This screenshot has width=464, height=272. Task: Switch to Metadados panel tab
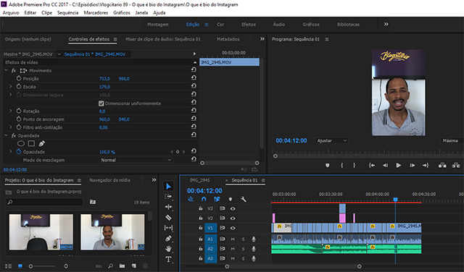tap(228, 39)
